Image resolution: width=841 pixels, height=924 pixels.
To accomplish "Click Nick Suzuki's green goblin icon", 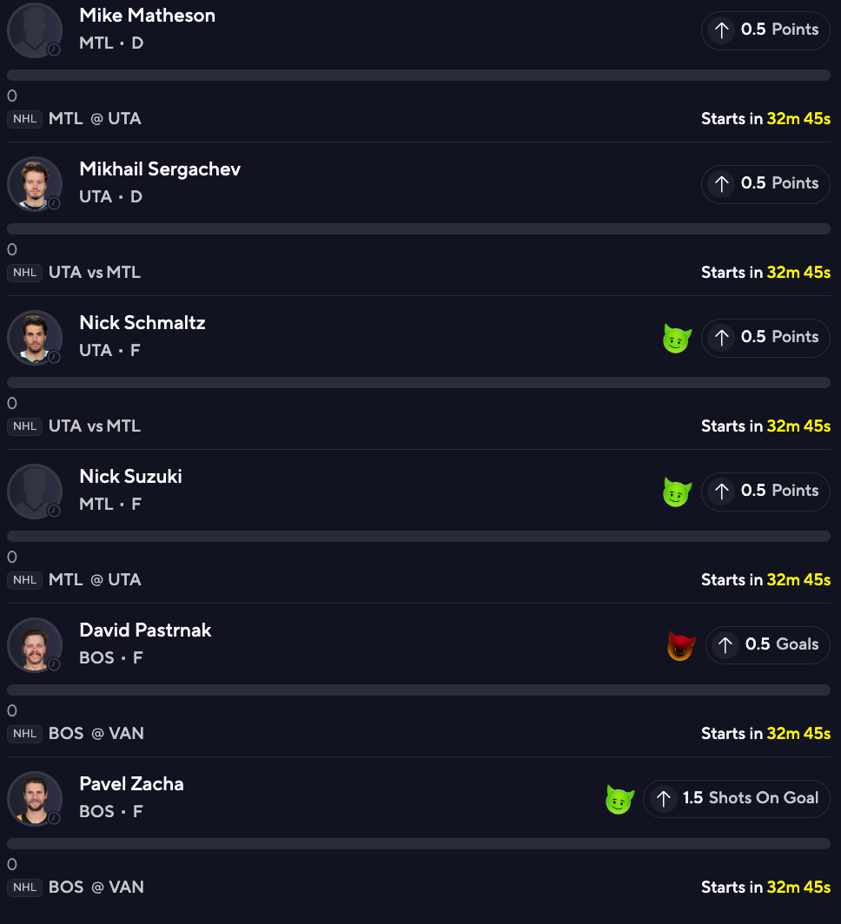I will tap(677, 492).
